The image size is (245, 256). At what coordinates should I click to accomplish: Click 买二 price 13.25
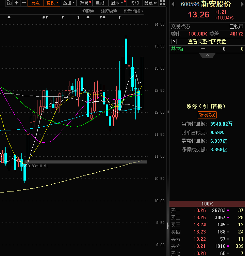tap(200, 217)
